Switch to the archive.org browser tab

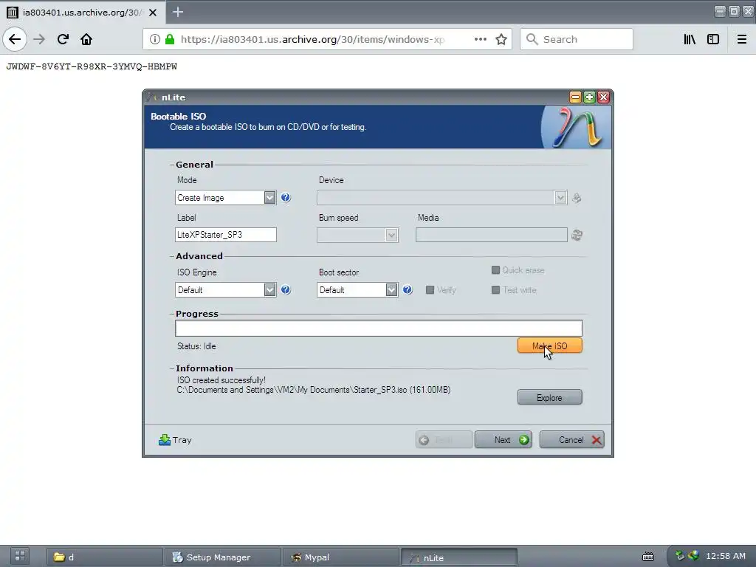pyautogui.click(x=82, y=12)
